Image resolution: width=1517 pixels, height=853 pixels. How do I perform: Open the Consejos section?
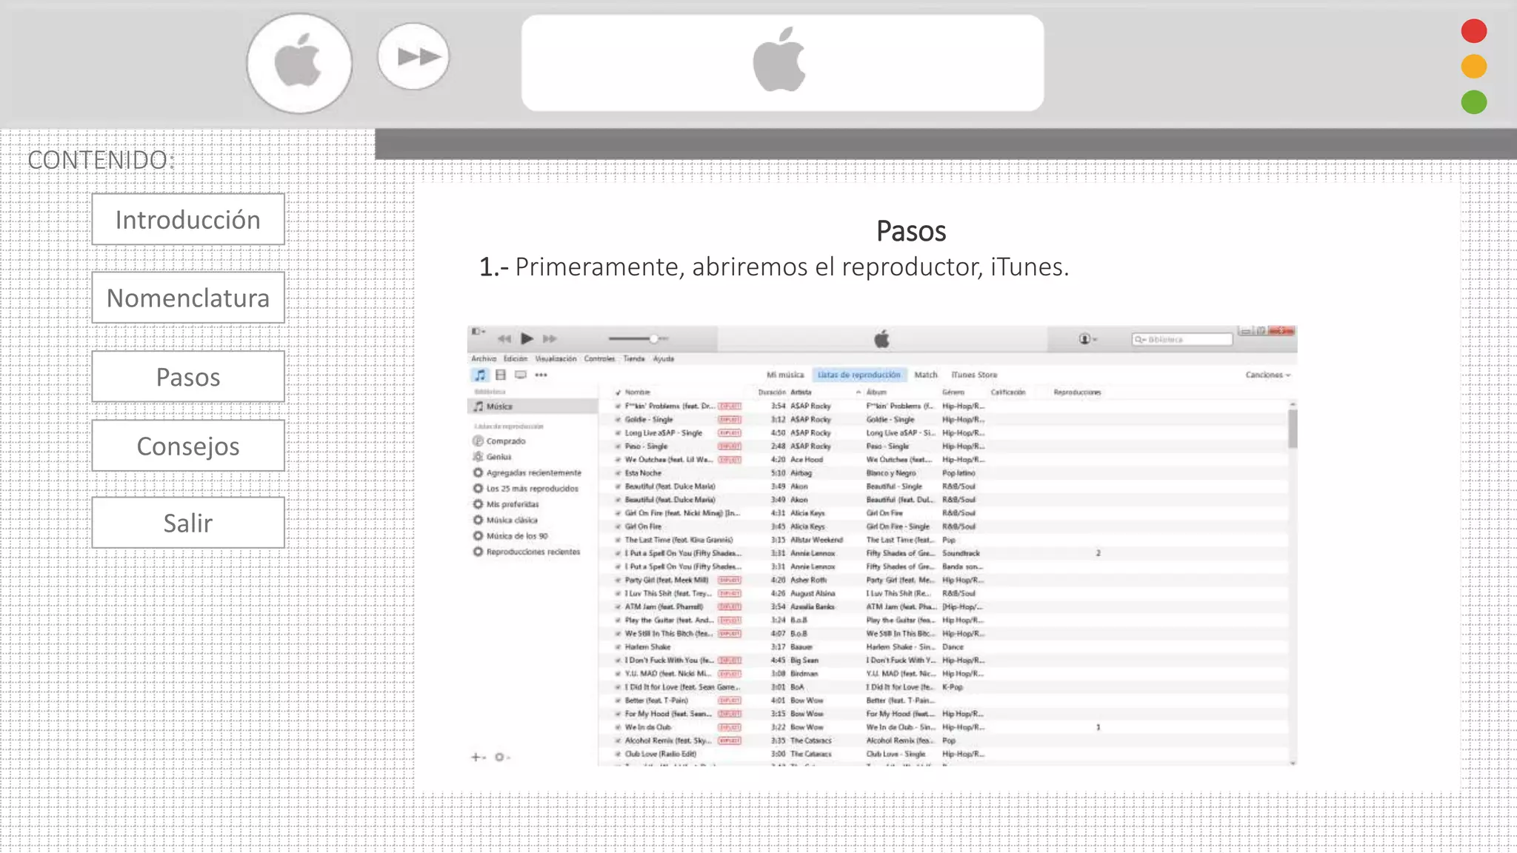click(188, 446)
